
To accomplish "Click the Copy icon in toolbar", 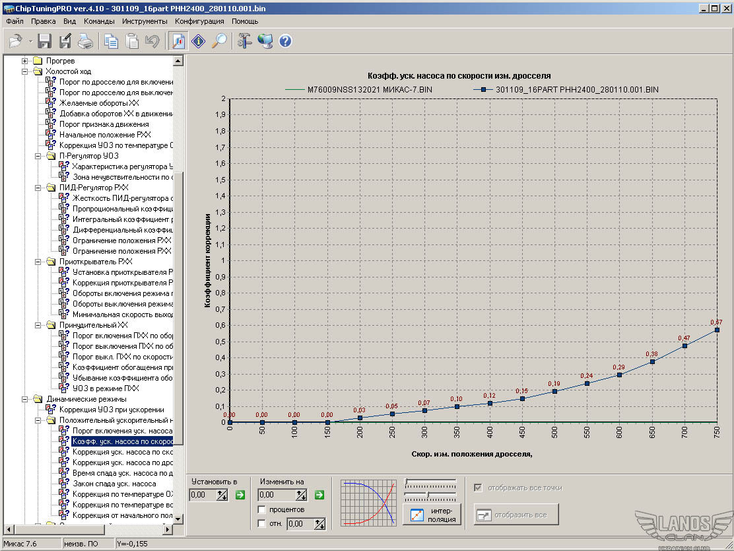I will coord(111,41).
